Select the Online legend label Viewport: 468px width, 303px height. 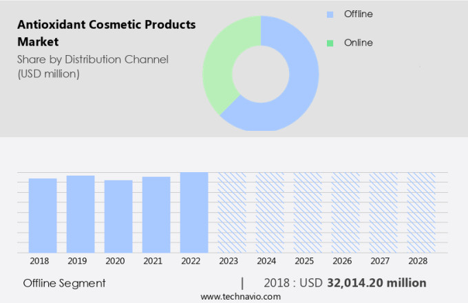(x=358, y=43)
